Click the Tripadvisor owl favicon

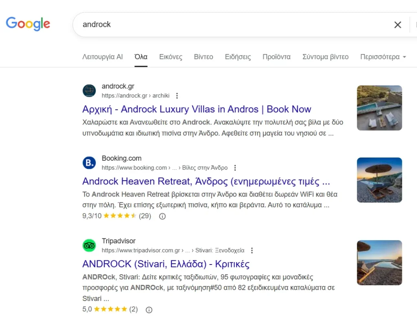tap(89, 245)
